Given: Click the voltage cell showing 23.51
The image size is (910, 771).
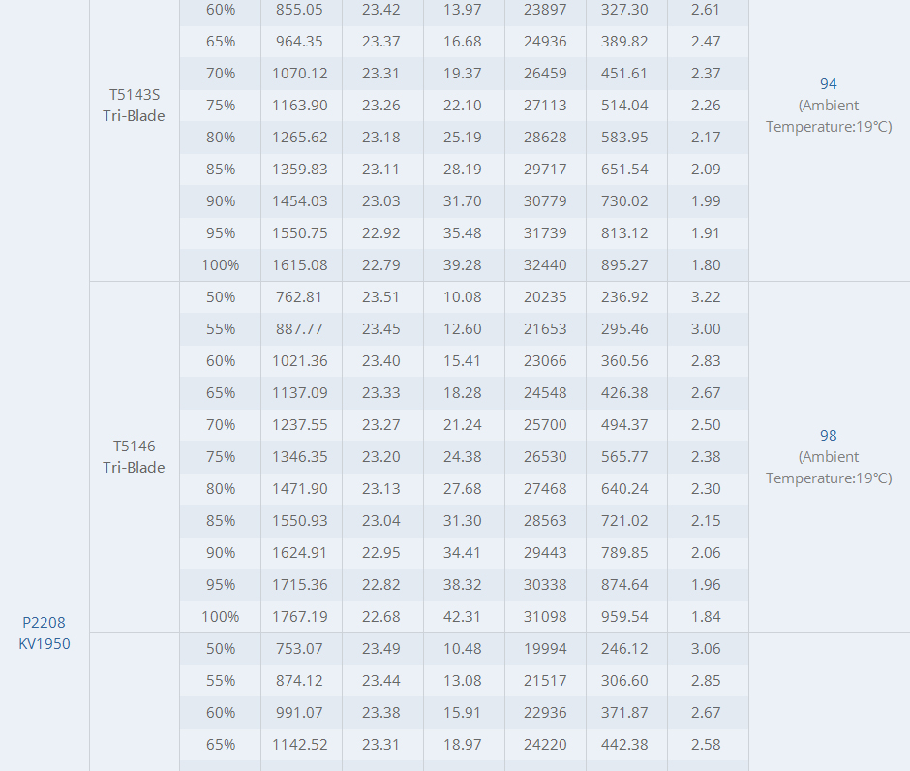Looking at the screenshot, I should (x=381, y=297).
